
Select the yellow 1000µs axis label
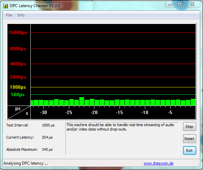pyautogui.click(x=18, y=87)
